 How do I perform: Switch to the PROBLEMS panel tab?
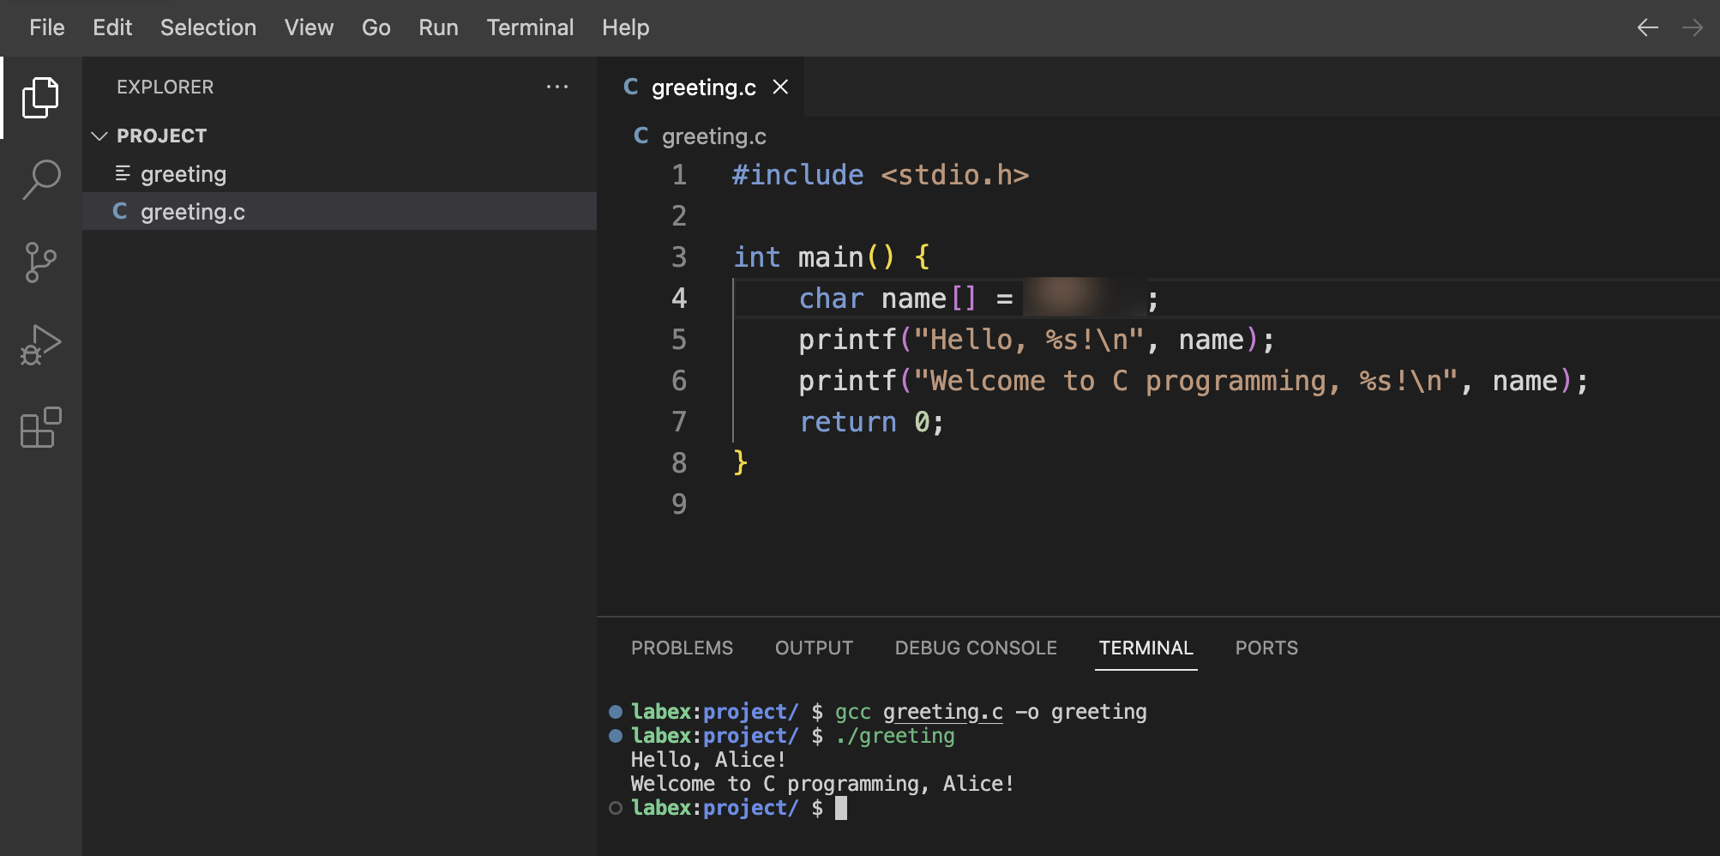pyautogui.click(x=682, y=648)
